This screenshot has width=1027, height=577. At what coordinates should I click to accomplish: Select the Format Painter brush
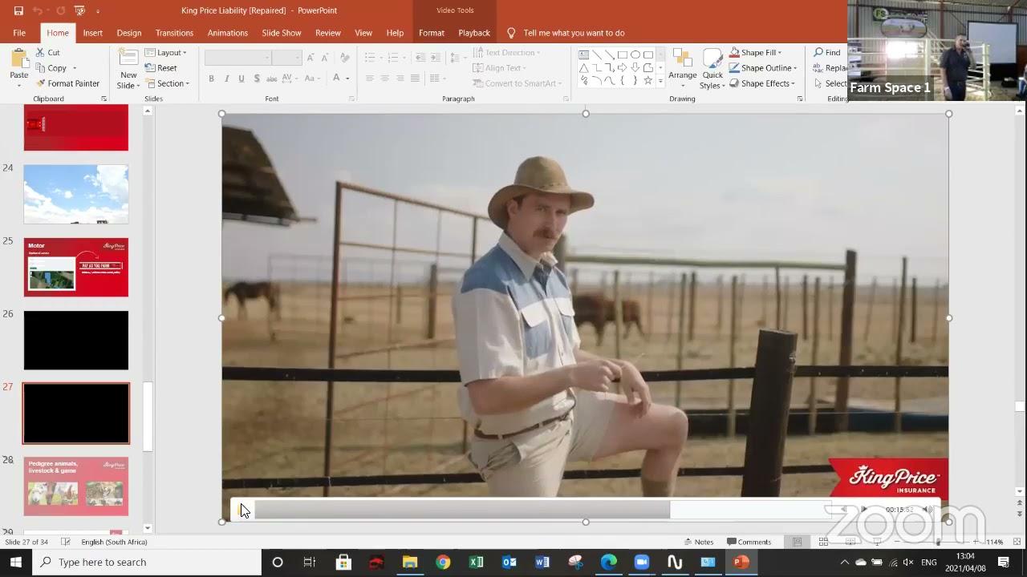40,83
